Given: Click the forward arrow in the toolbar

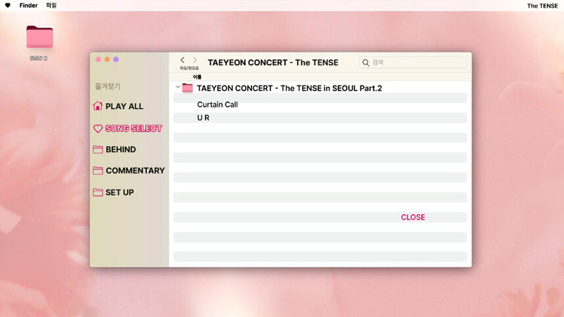Looking at the screenshot, I should pyautogui.click(x=194, y=60).
